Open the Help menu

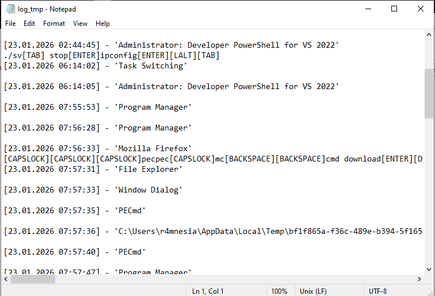pos(103,24)
